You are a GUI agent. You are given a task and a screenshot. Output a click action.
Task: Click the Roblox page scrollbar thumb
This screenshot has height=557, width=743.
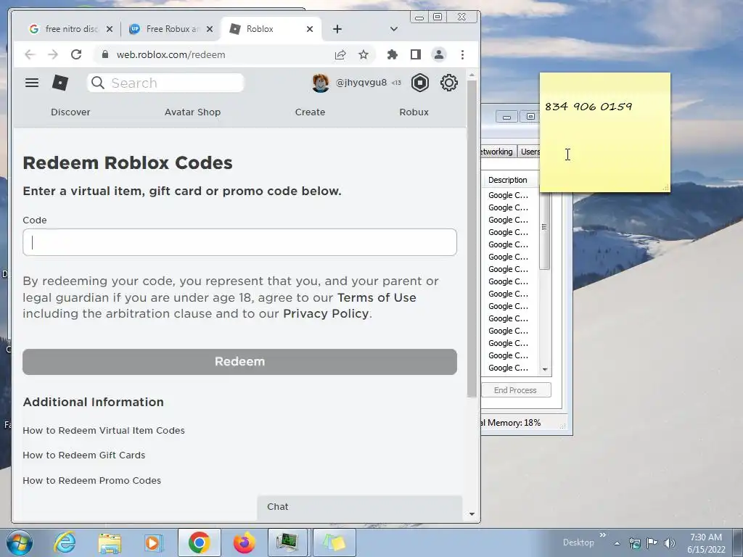[472, 239]
